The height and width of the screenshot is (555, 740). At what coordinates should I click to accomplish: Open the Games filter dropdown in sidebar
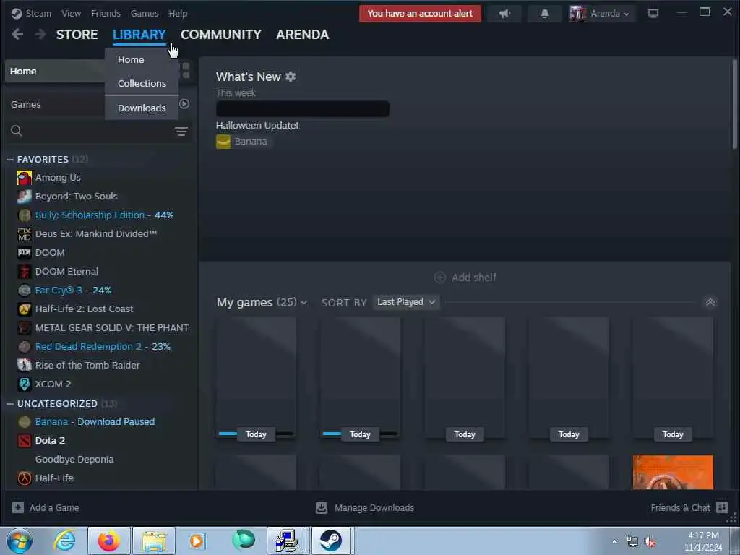pyautogui.click(x=56, y=104)
